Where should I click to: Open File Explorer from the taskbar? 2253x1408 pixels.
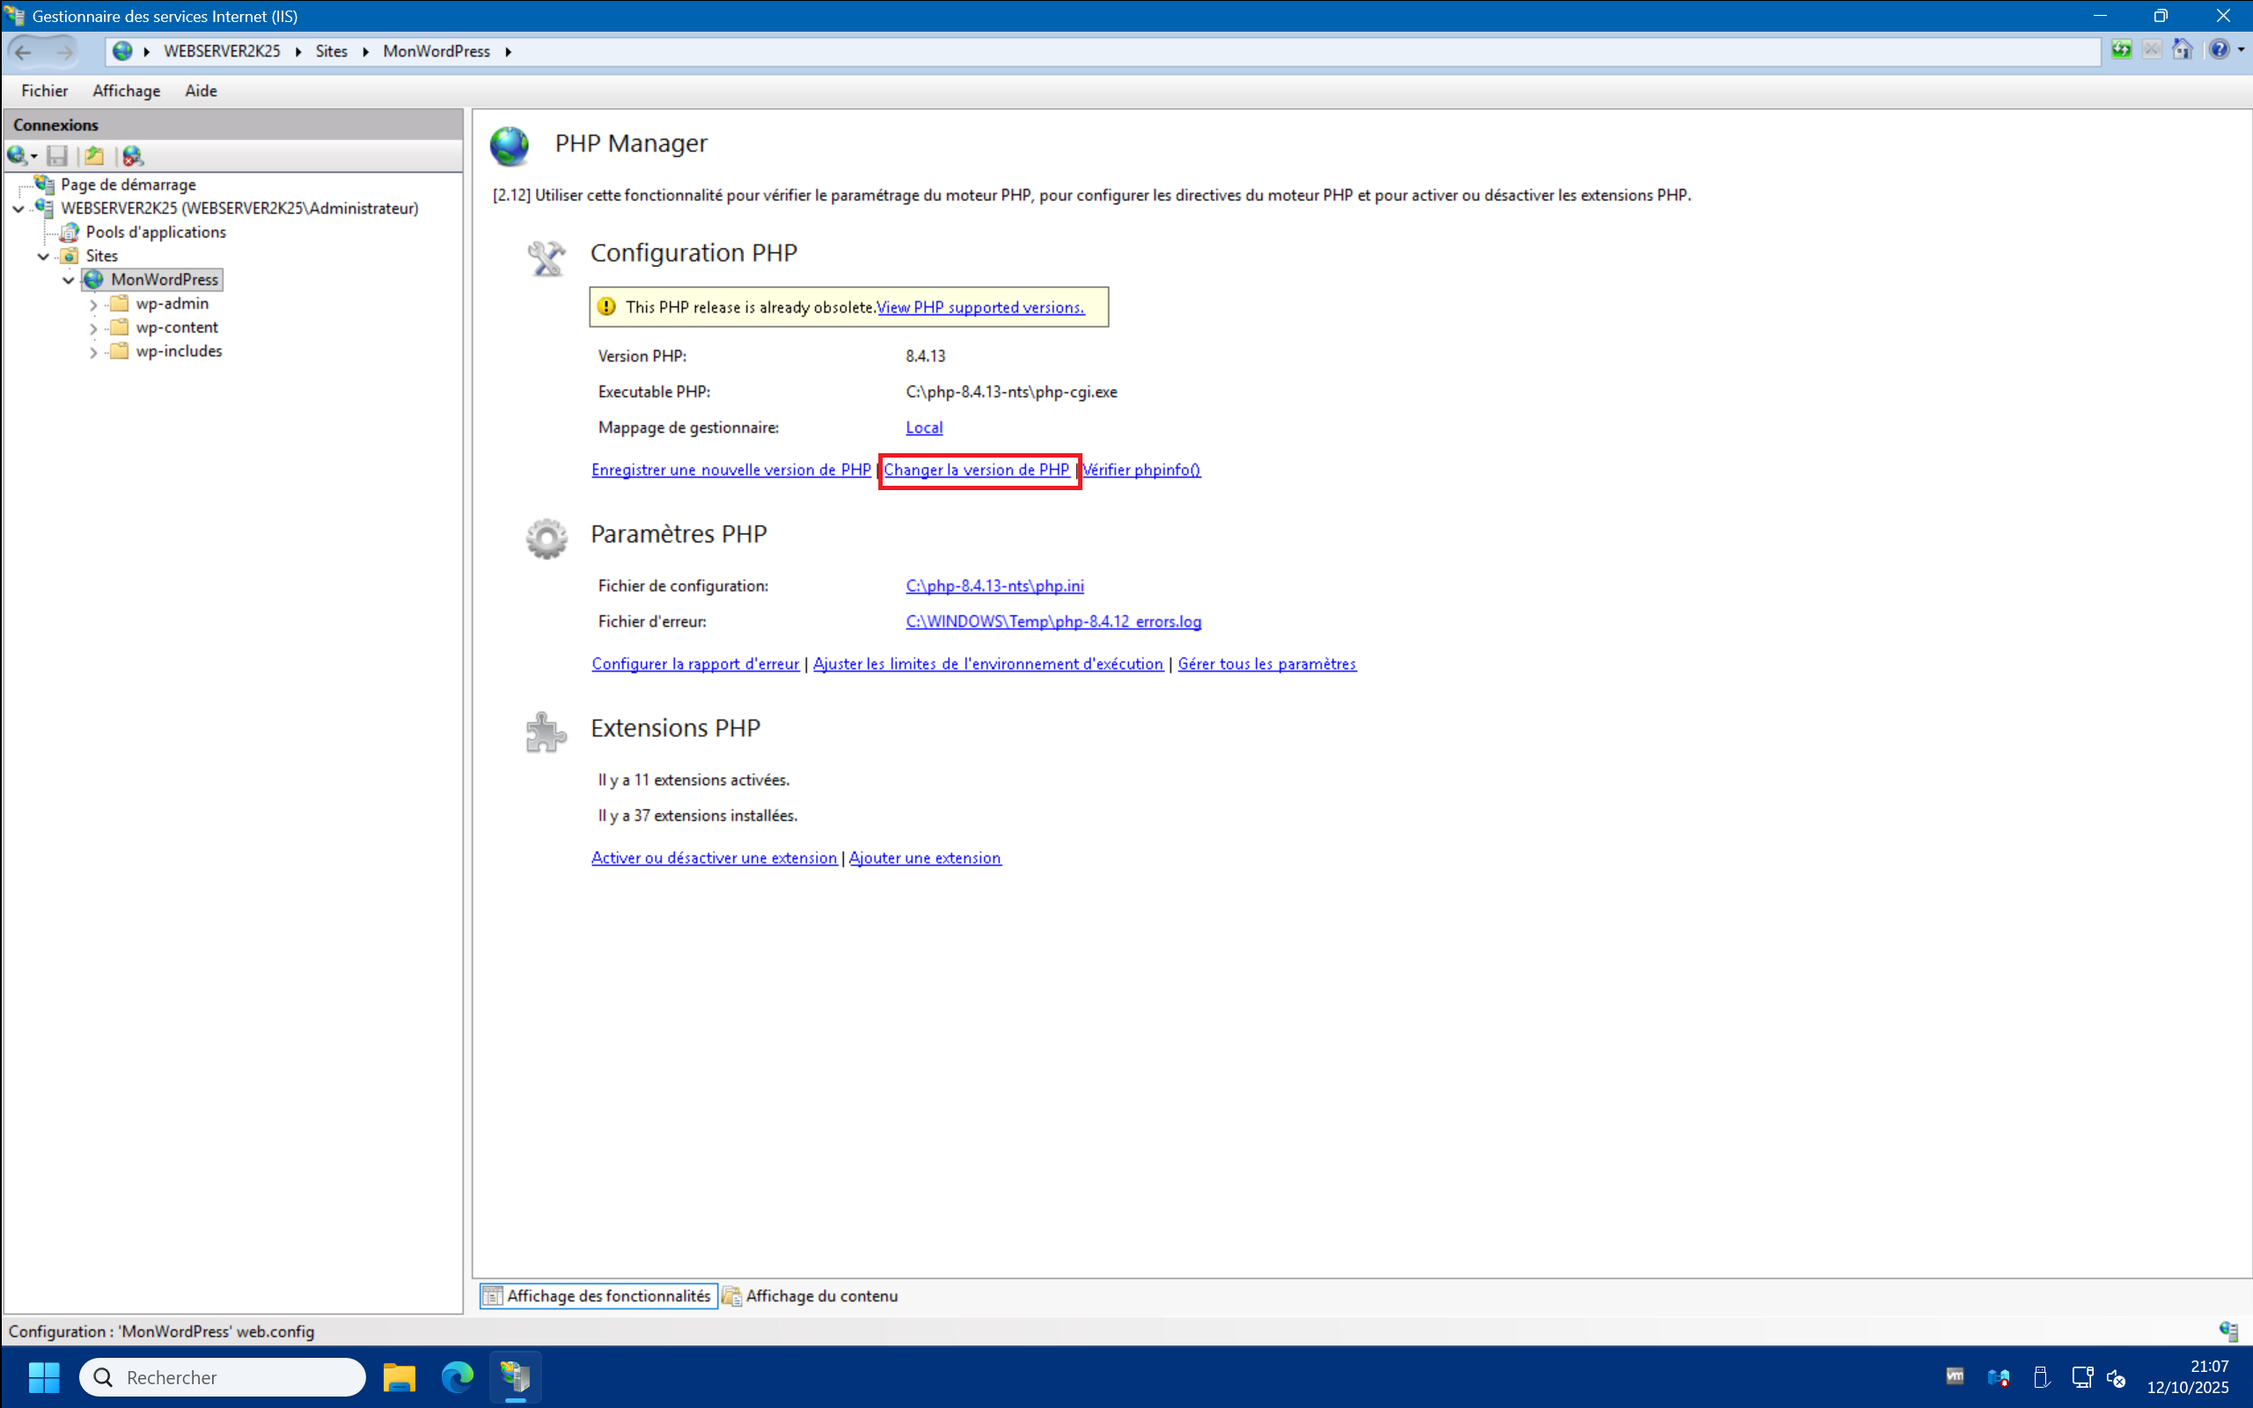400,1376
